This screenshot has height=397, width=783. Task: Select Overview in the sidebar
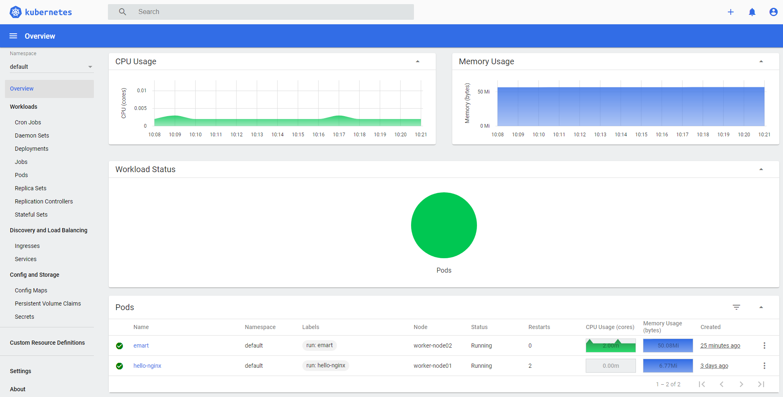pyautogui.click(x=49, y=89)
